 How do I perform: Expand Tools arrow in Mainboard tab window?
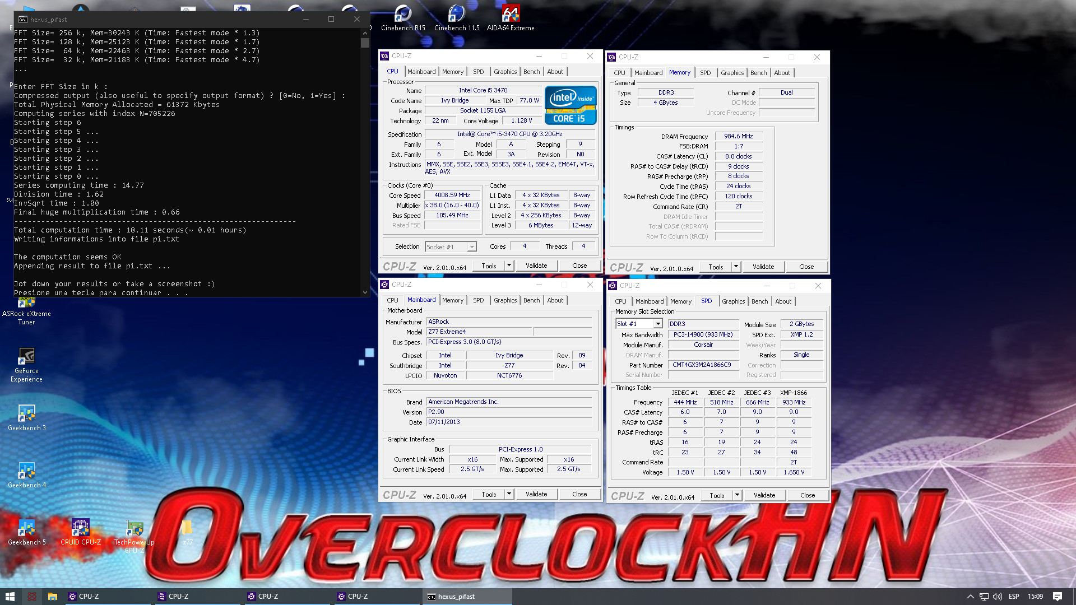pyautogui.click(x=509, y=494)
